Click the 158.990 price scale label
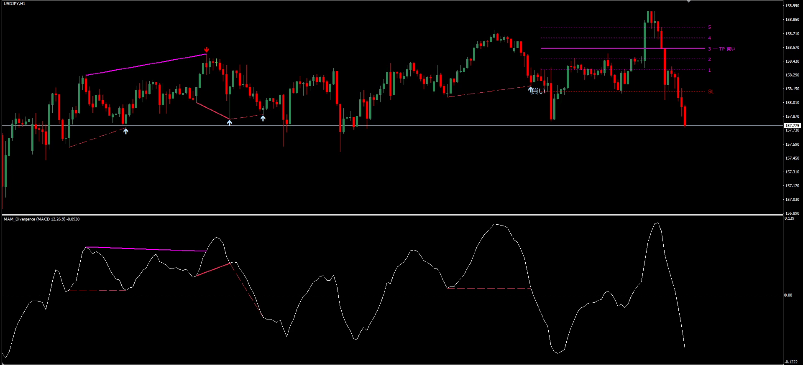Image resolution: width=803 pixels, height=365 pixels. pos(792,6)
